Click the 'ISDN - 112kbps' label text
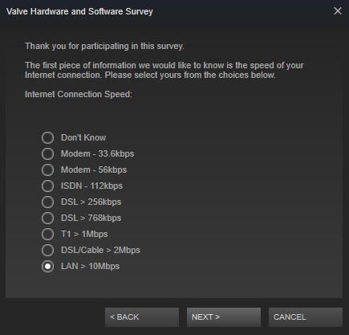349x335 pixels. (x=91, y=186)
